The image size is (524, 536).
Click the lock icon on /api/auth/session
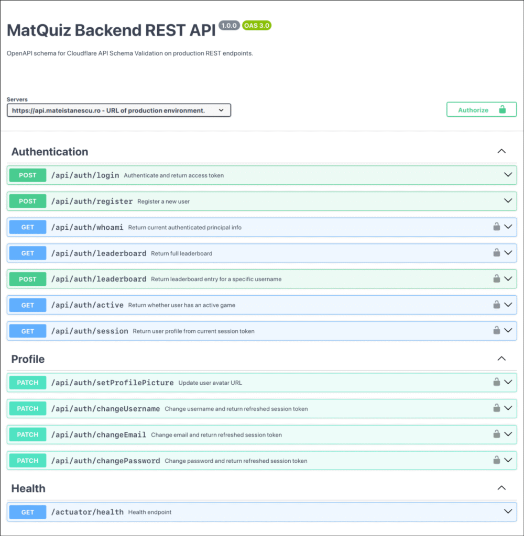tap(496, 330)
